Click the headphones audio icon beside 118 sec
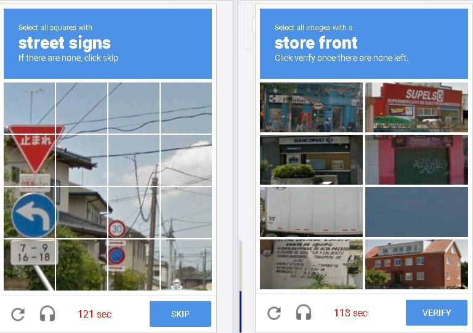Viewport: 473px width, 333px height. (x=304, y=312)
